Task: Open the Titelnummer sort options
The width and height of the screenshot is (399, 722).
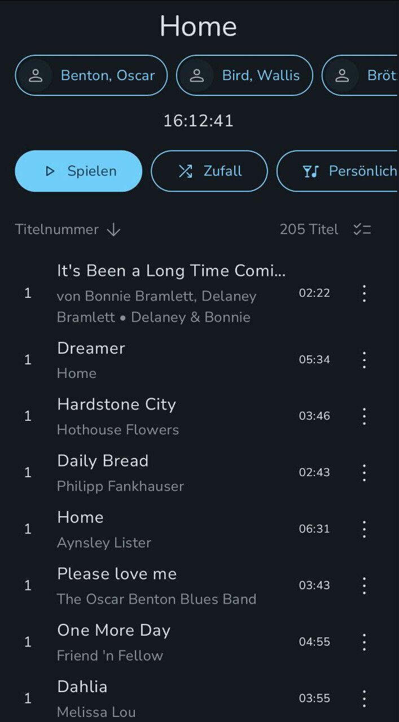Action: [57, 230]
